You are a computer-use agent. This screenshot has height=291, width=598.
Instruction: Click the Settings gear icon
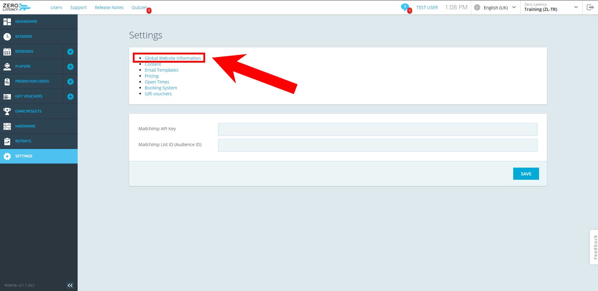7,156
